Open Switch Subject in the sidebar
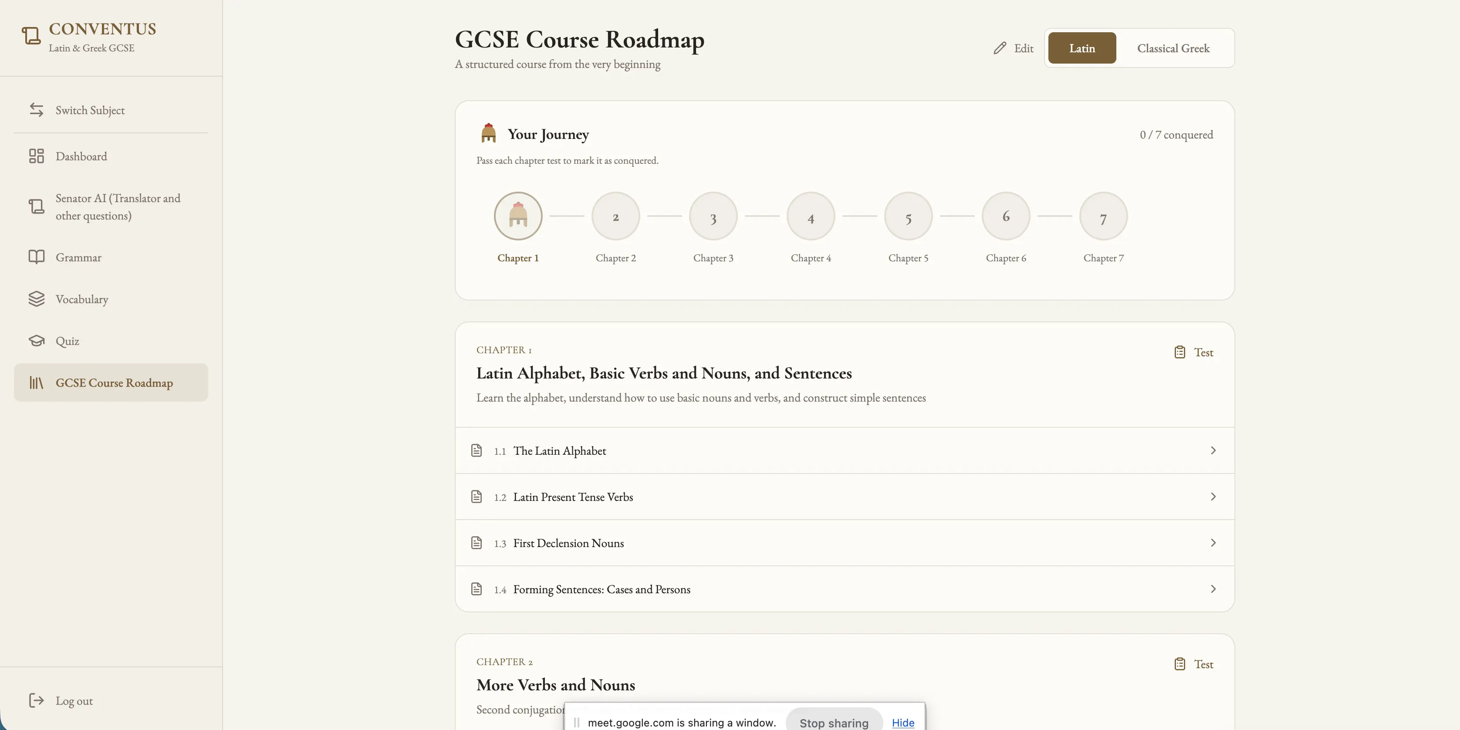This screenshot has height=730, width=1460. point(111,110)
